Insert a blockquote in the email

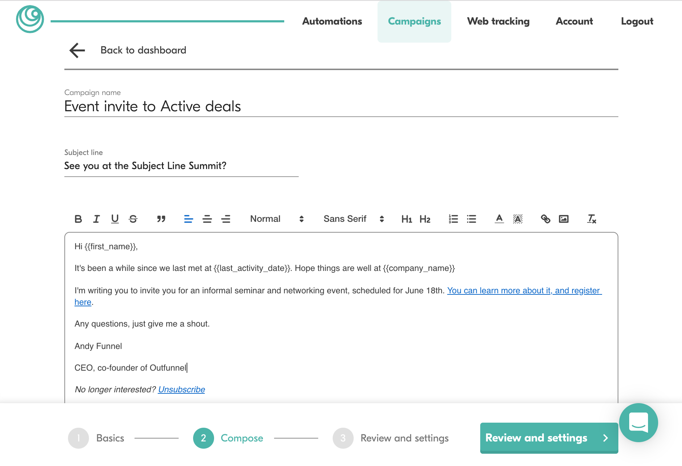(x=161, y=219)
